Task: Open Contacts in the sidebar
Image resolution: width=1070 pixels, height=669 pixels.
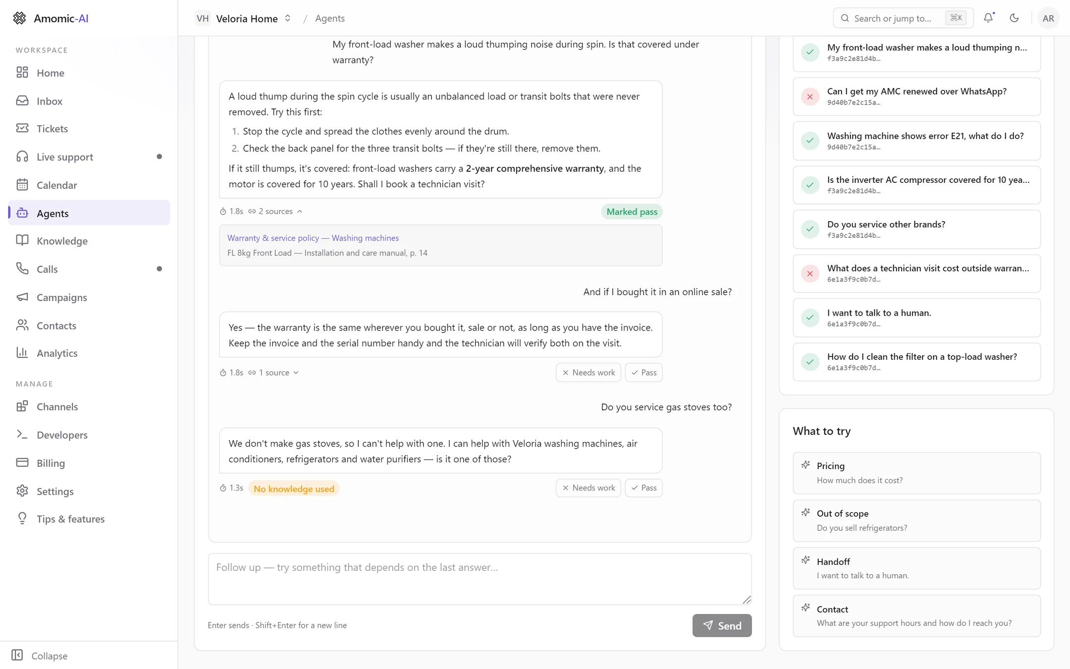Action: [x=89, y=326]
